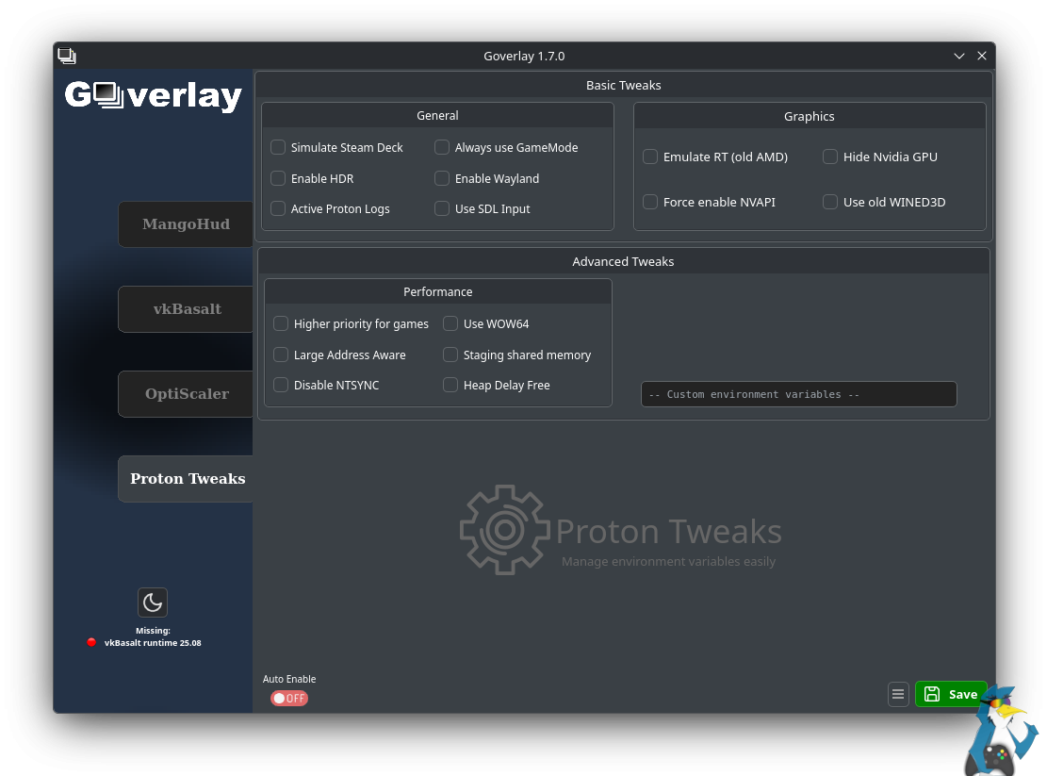Screen dimensions: 1047x776
Task: Open the MangoHud tab
Action: tap(186, 224)
